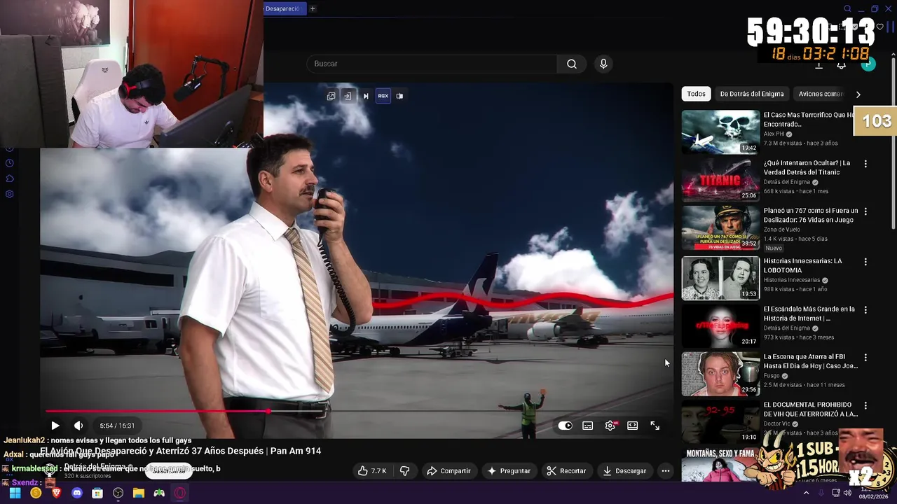Start voice search with microphone icon

tap(603, 64)
